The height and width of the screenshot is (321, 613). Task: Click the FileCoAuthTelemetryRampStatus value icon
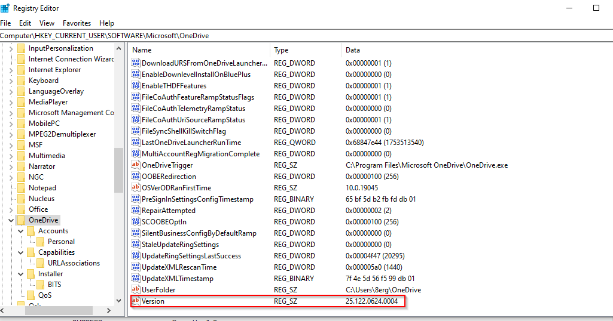[136, 108]
